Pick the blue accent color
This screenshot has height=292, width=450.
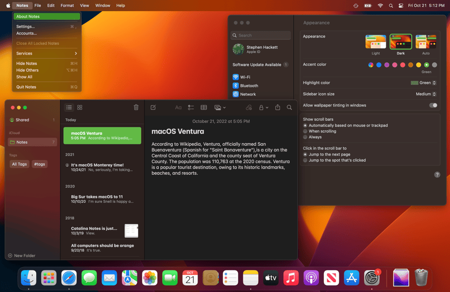point(379,65)
